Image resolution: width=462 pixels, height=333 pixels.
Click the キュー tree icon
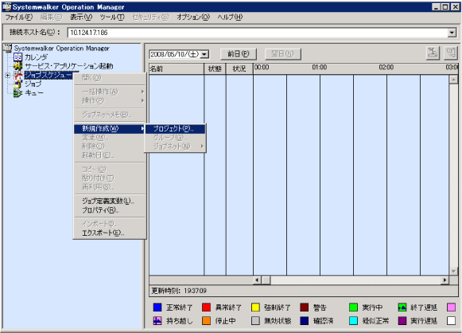(x=18, y=93)
